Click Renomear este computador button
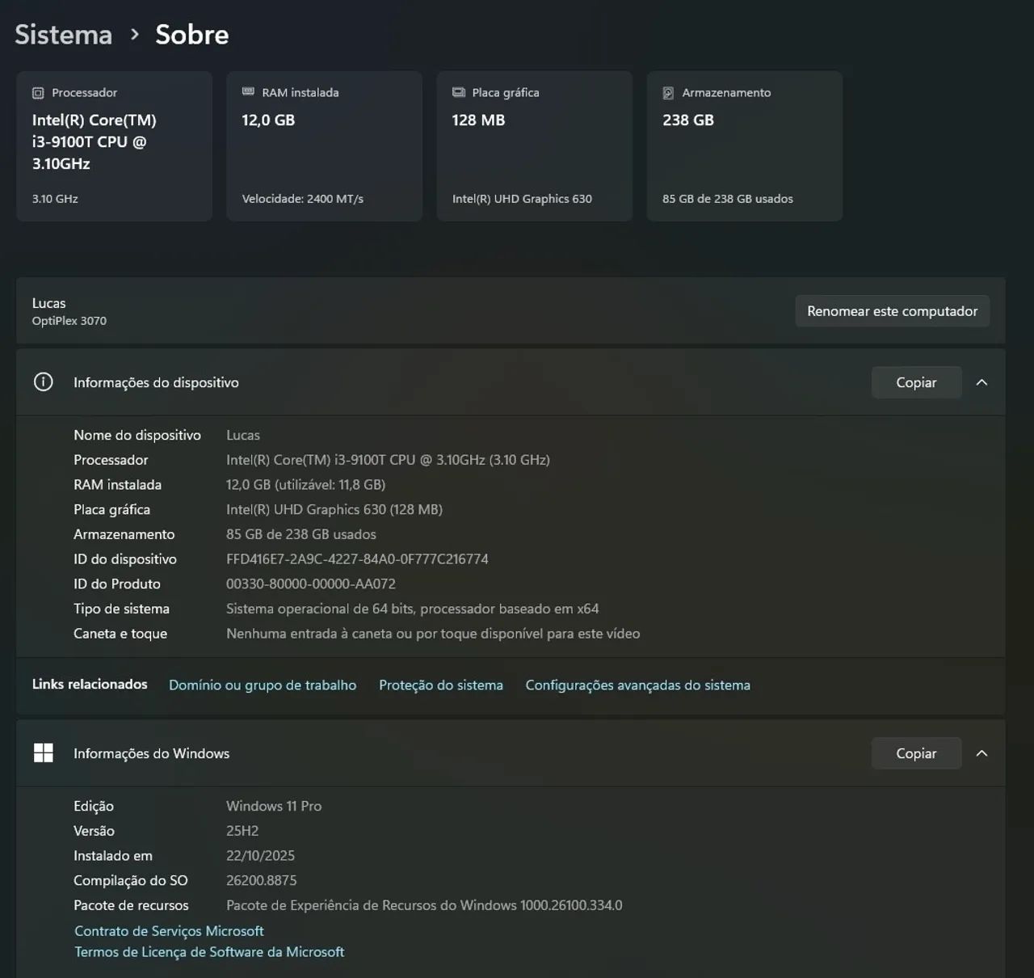This screenshot has height=978, width=1034. click(x=892, y=311)
